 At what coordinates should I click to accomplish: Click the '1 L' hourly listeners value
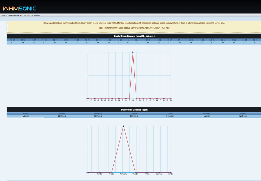(x=137, y=42)
